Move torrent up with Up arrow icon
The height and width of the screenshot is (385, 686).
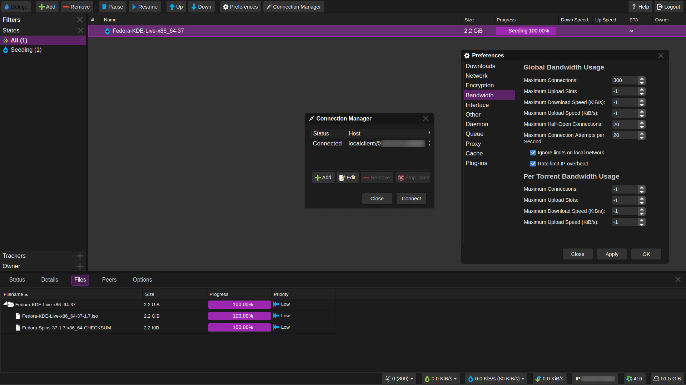(x=172, y=7)
